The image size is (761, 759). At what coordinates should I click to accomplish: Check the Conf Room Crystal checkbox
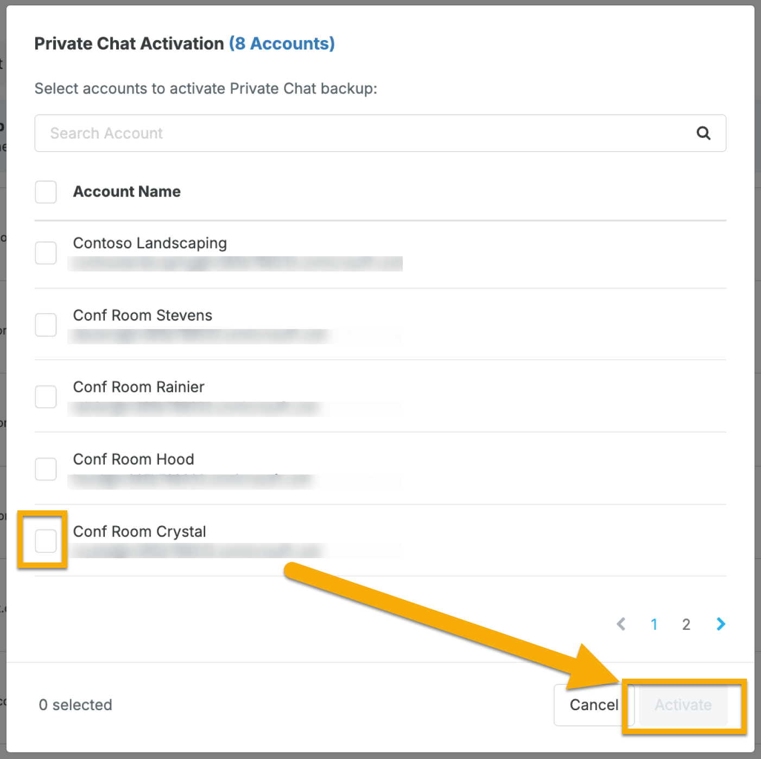click(x=46, y=541)
